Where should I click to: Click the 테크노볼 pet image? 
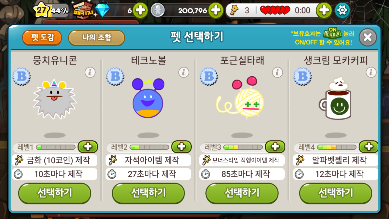coord(148,98)
